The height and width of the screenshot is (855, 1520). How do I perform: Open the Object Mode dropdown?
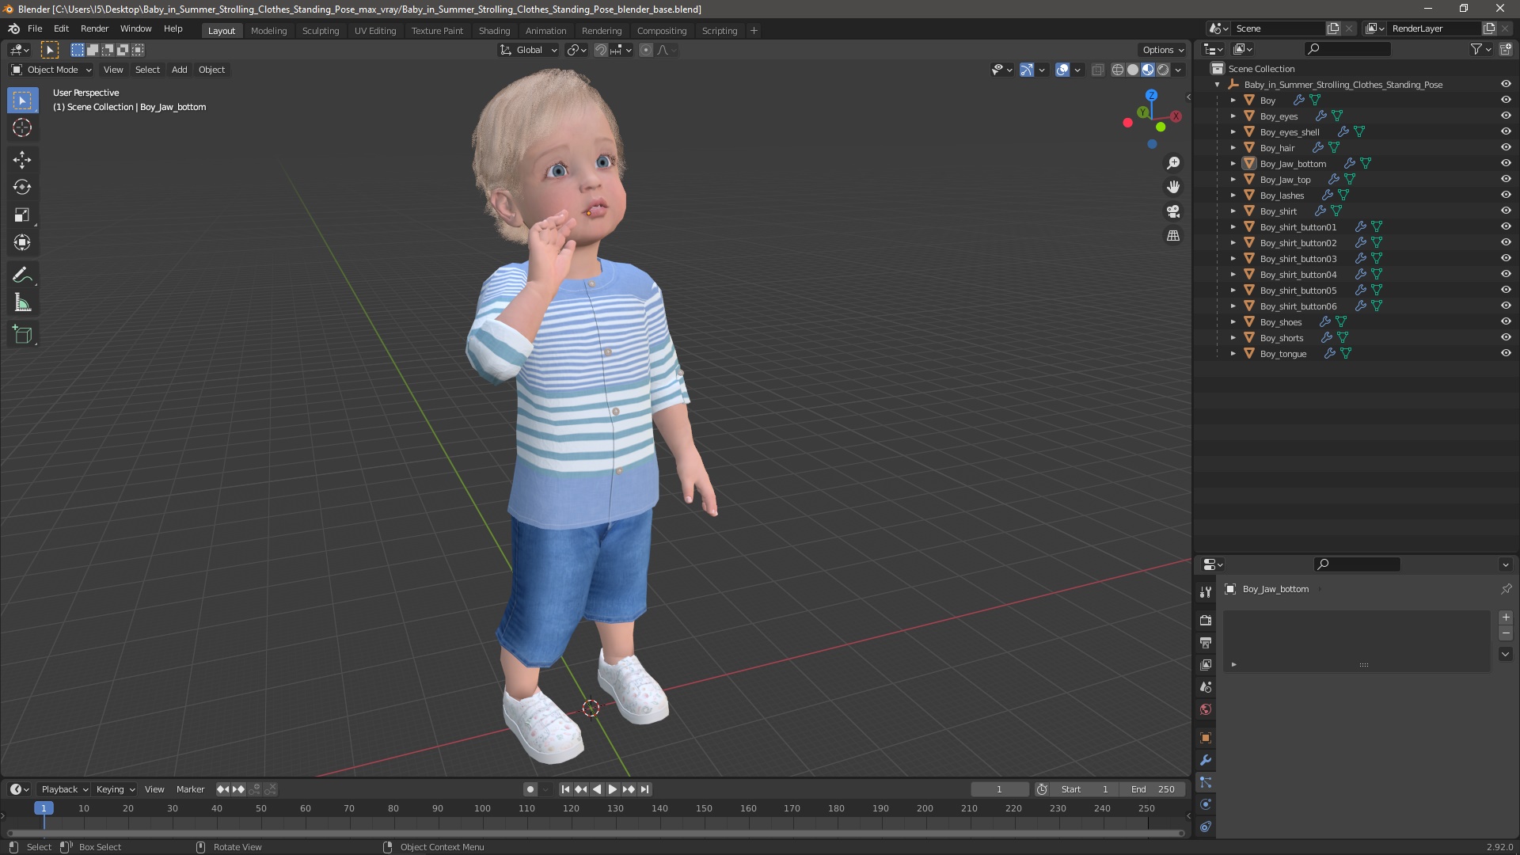point(51,70)
